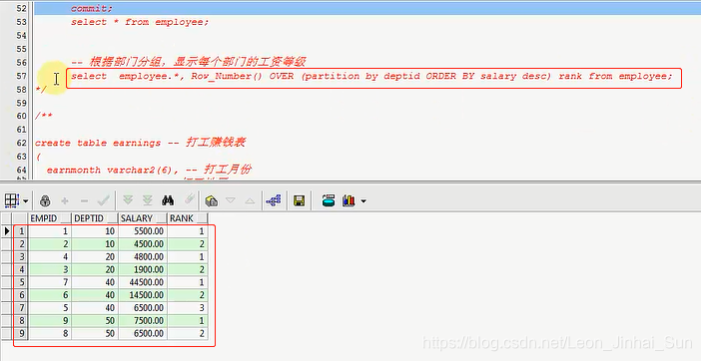
Task: Click the post changes checkmark icon
Action: pyautogui.click(x=103, y=200)
